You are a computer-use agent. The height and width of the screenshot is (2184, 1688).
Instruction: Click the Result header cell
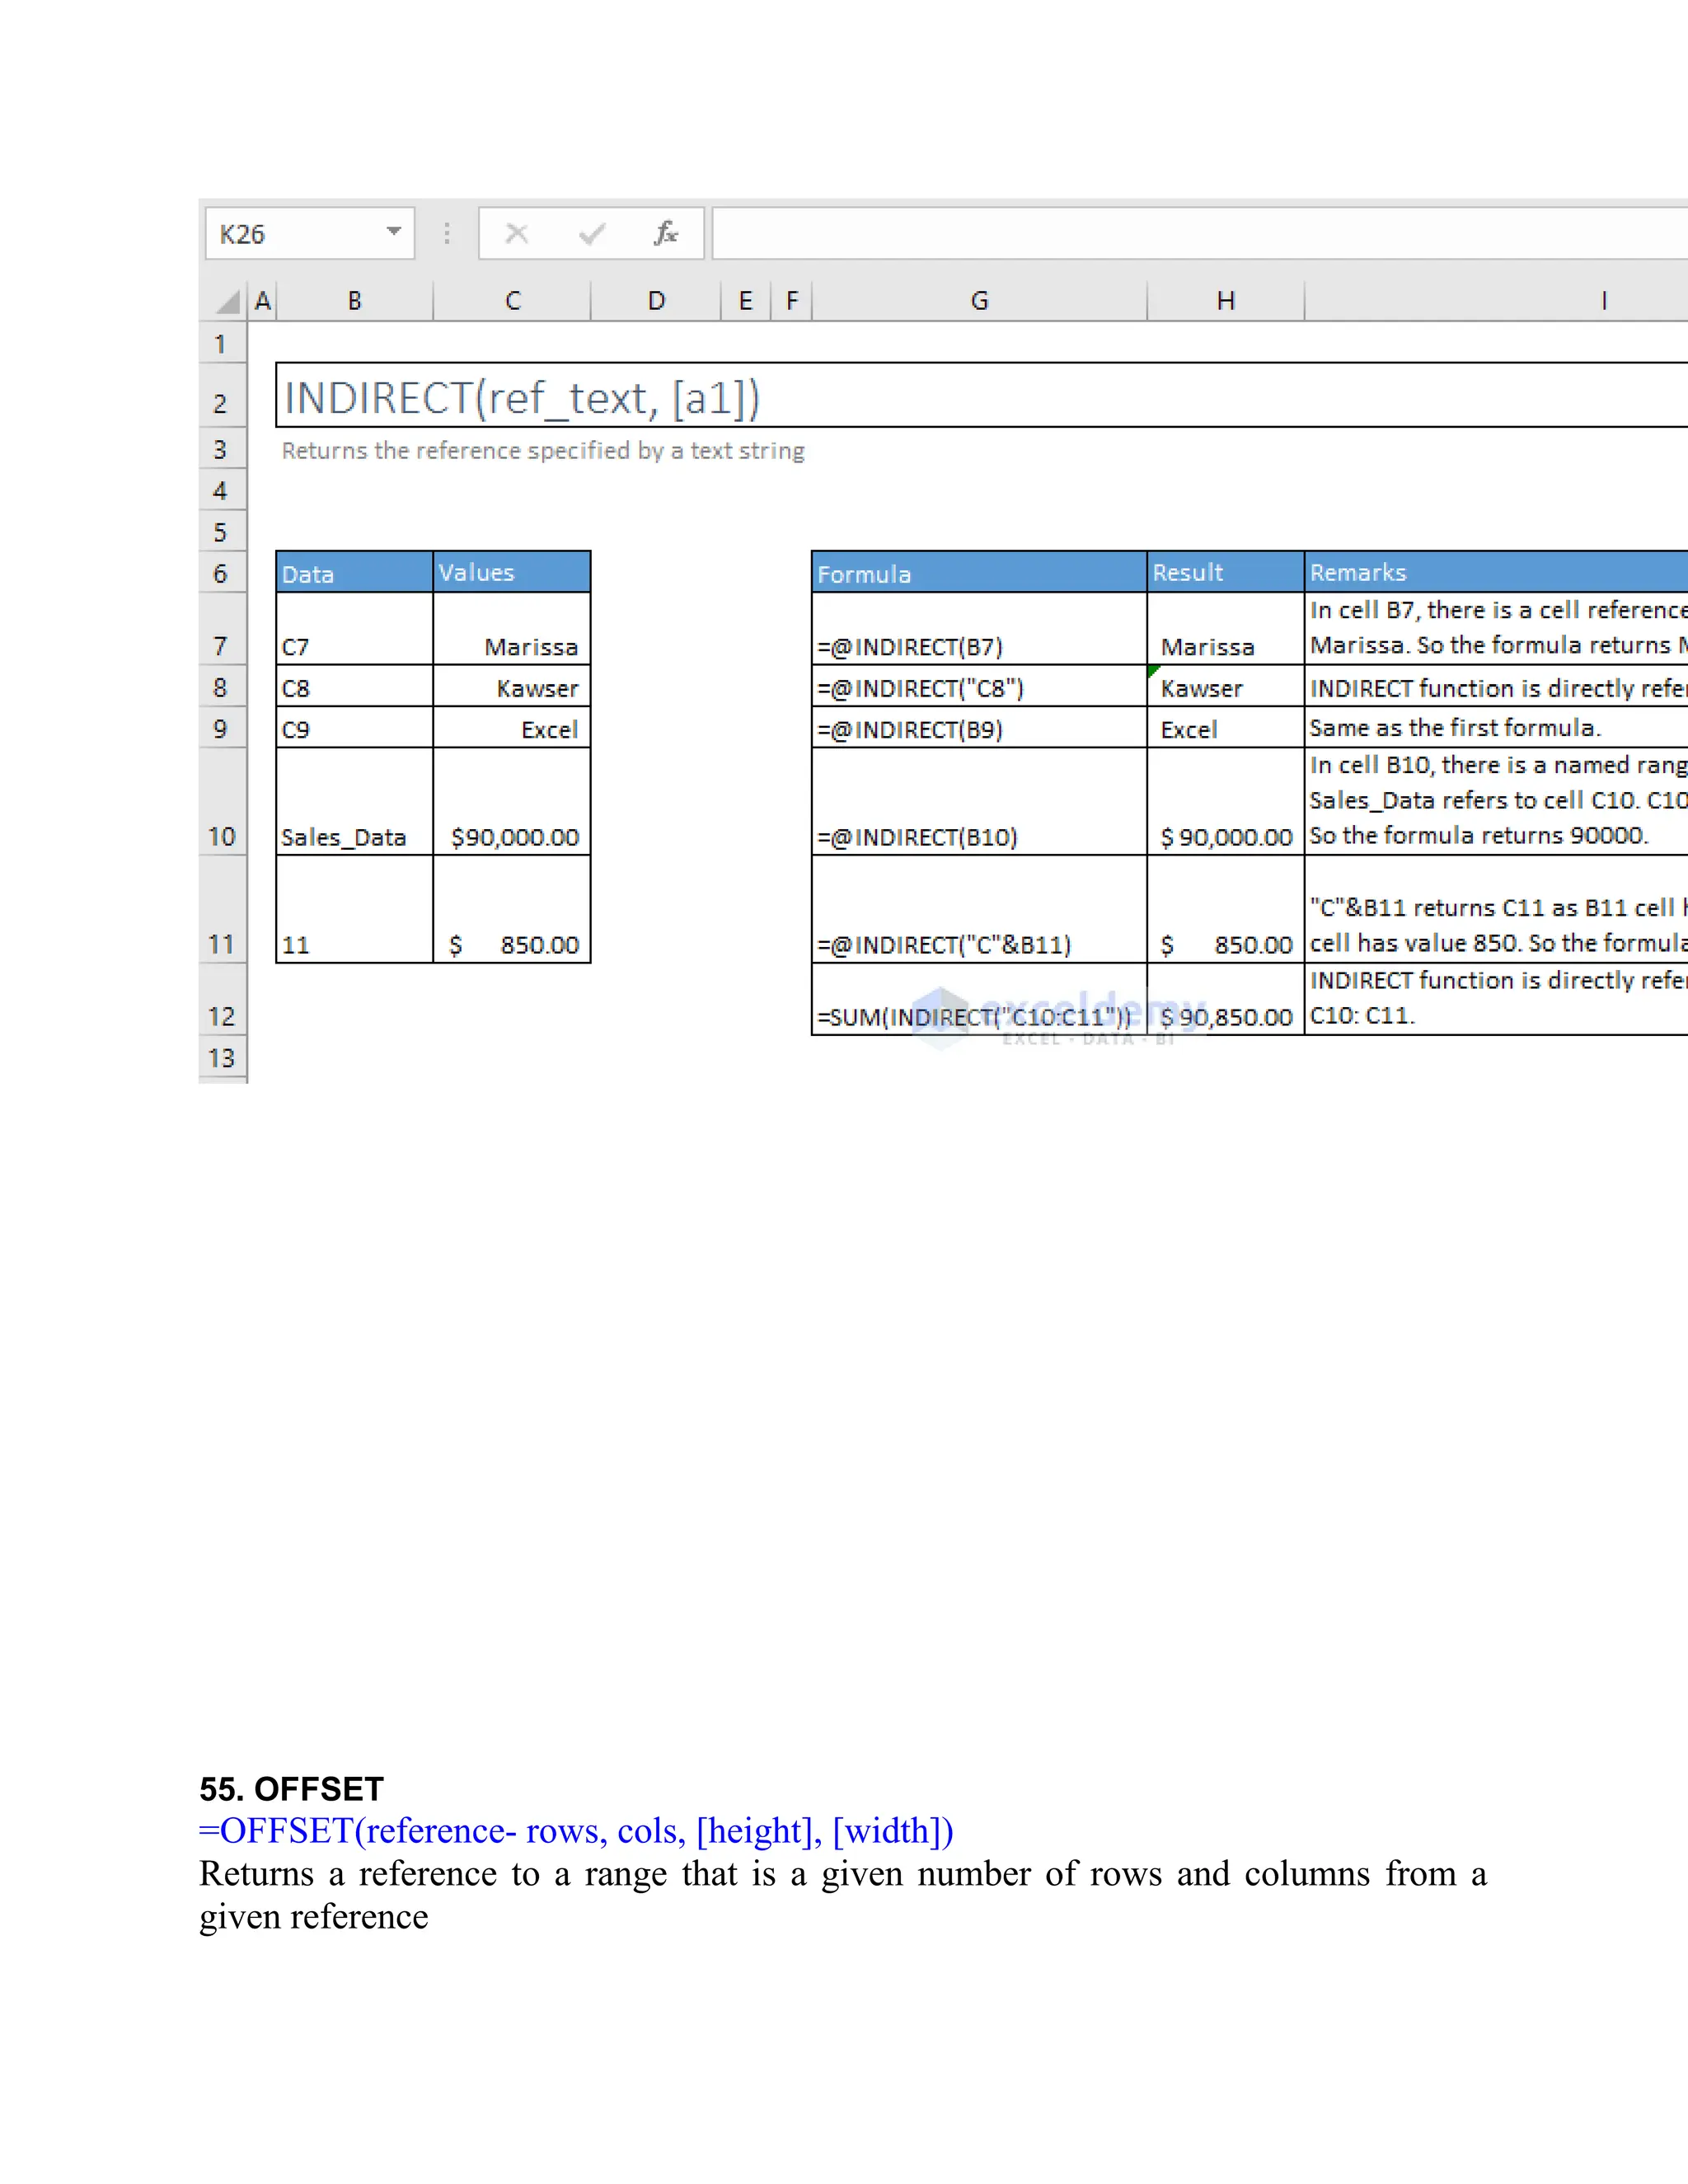(x=1226, y=572)
